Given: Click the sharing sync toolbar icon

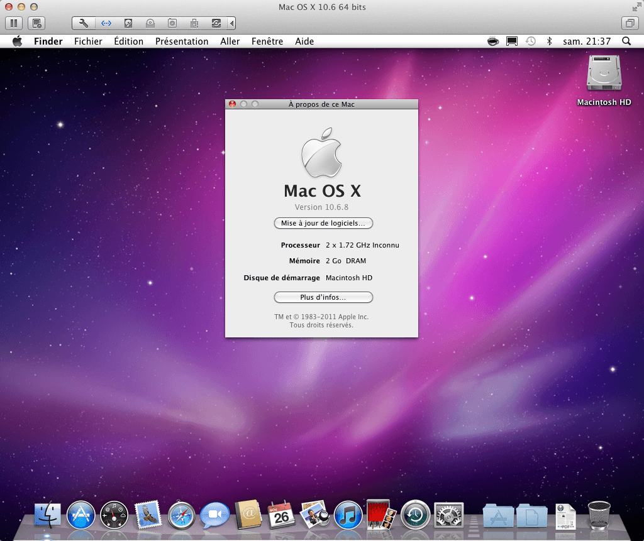Looking at the screenshot, I should pos(216,23).
